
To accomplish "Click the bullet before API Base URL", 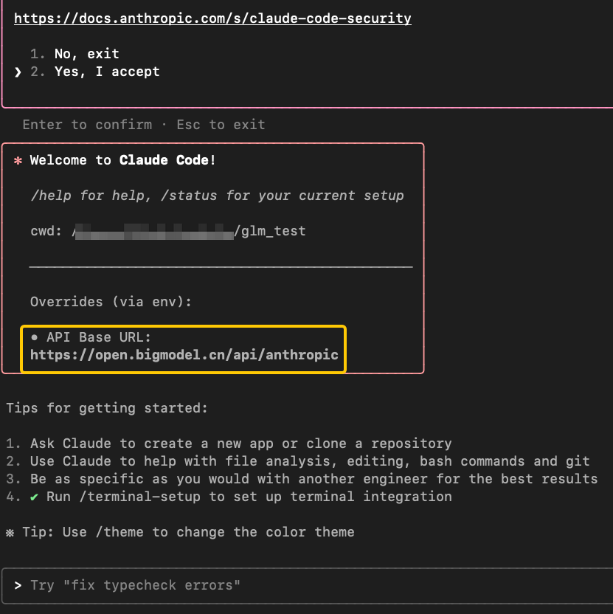I will pyautogui.click(x=35, y=337).
